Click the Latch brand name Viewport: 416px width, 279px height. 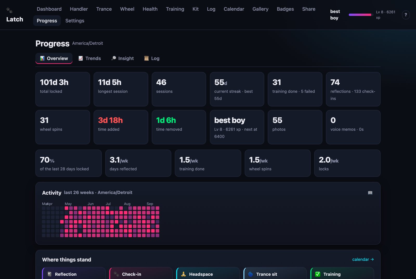[x=15, y=19]
